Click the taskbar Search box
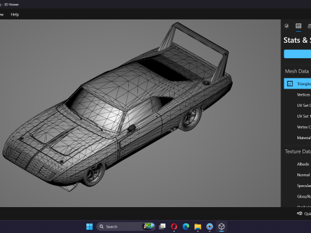The height and width of the screenshot is (233, 311). [126, 227]
